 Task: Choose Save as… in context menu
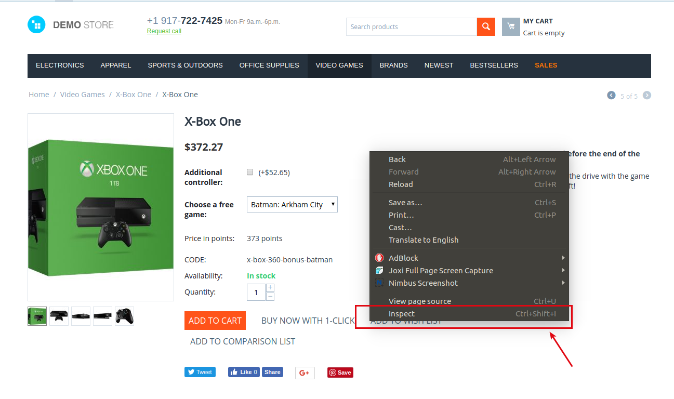tap(469, 203)
